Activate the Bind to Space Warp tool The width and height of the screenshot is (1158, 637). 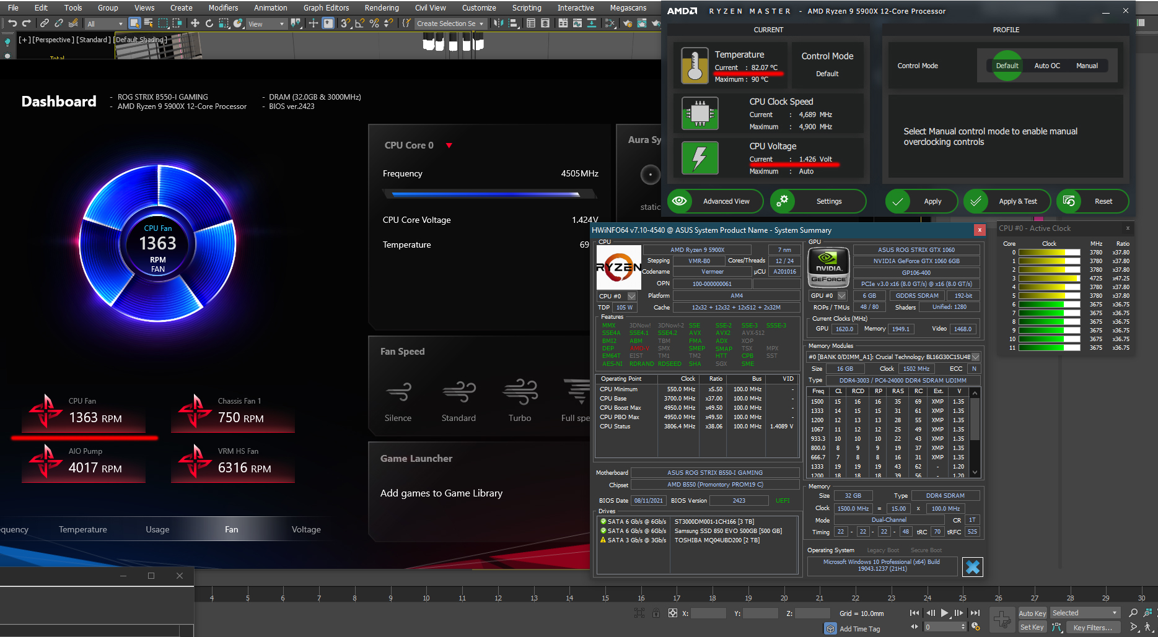click(73, 24)
